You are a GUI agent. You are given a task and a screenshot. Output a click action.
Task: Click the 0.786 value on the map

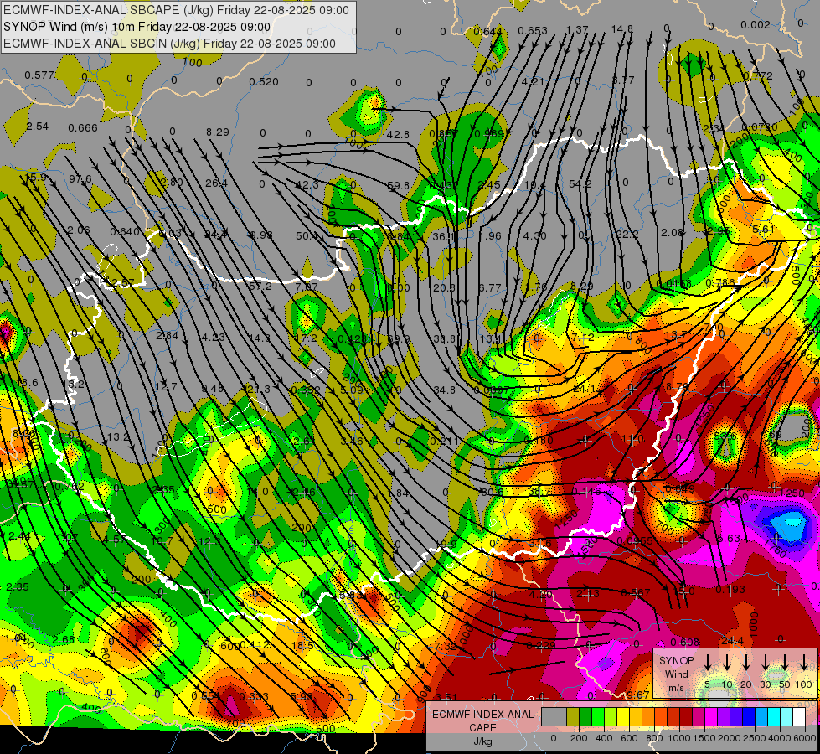click(x=719, y=282)
